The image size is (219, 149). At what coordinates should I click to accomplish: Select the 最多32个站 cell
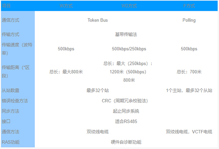[x=97, y=90]
